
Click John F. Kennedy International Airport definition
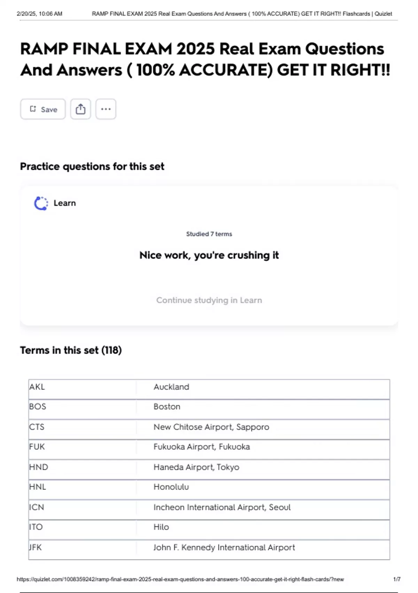(224, 547)
